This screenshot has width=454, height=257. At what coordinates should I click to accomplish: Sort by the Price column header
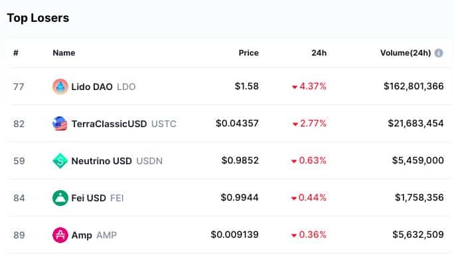248,53
